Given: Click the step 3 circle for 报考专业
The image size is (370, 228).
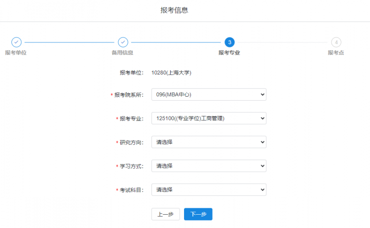Looking at the screenshot, I should coord(229,42).
